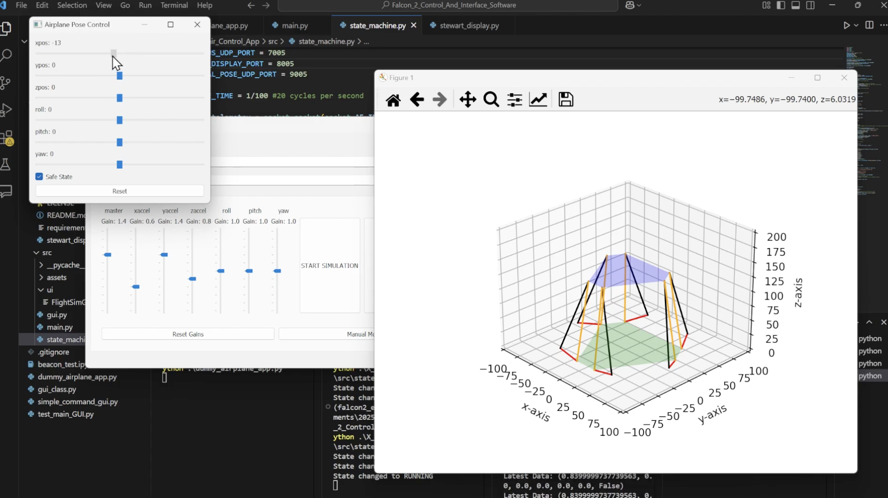Open the Edit axis parameters icon
The image size is (888, 498).
coord(538,100)
